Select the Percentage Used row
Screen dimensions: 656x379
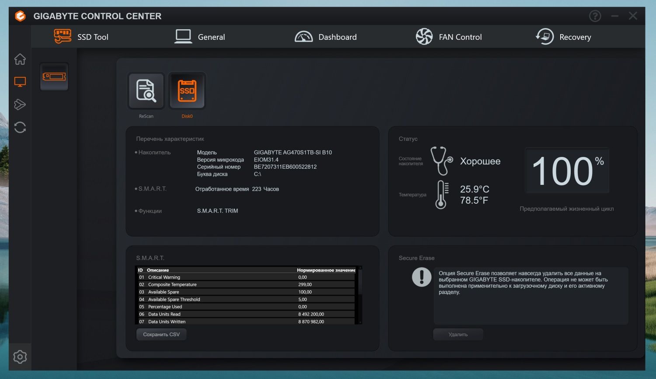246,307
